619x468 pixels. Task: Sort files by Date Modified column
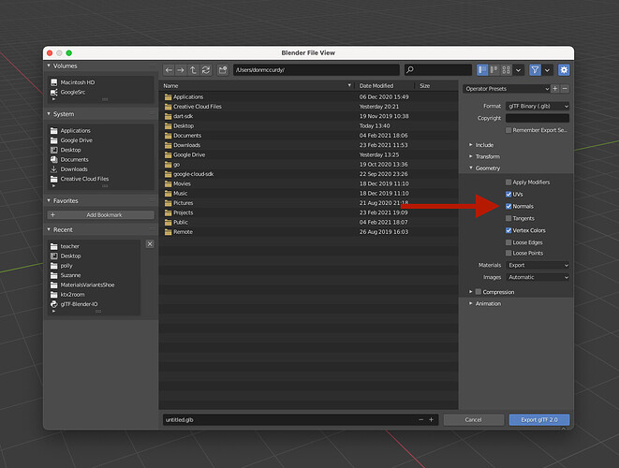click(384, 85)
